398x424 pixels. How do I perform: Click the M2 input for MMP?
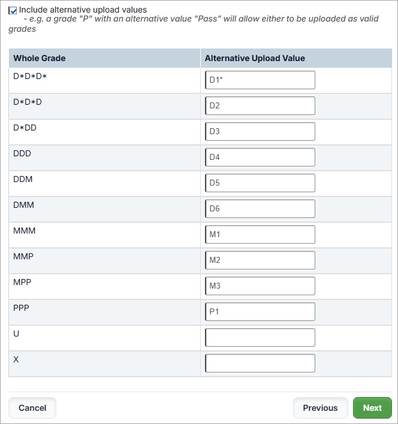point(260,261)
